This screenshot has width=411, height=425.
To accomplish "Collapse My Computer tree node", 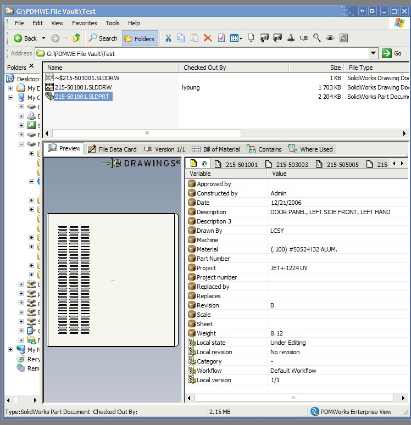I will pyautogui.click(x=10, y=97).
